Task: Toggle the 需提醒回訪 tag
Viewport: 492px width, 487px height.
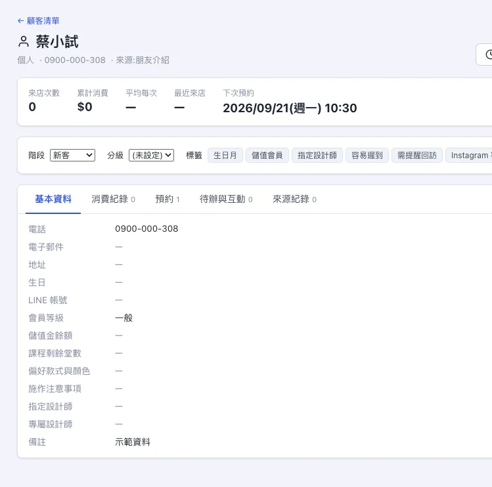Action: coord(416,156)
